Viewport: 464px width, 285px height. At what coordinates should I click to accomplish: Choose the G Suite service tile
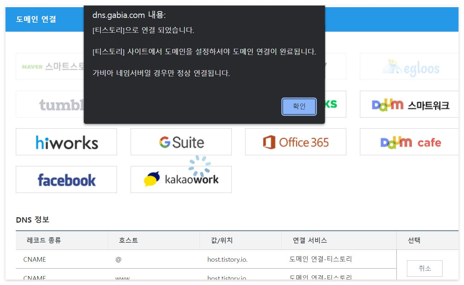coord(181,142)
